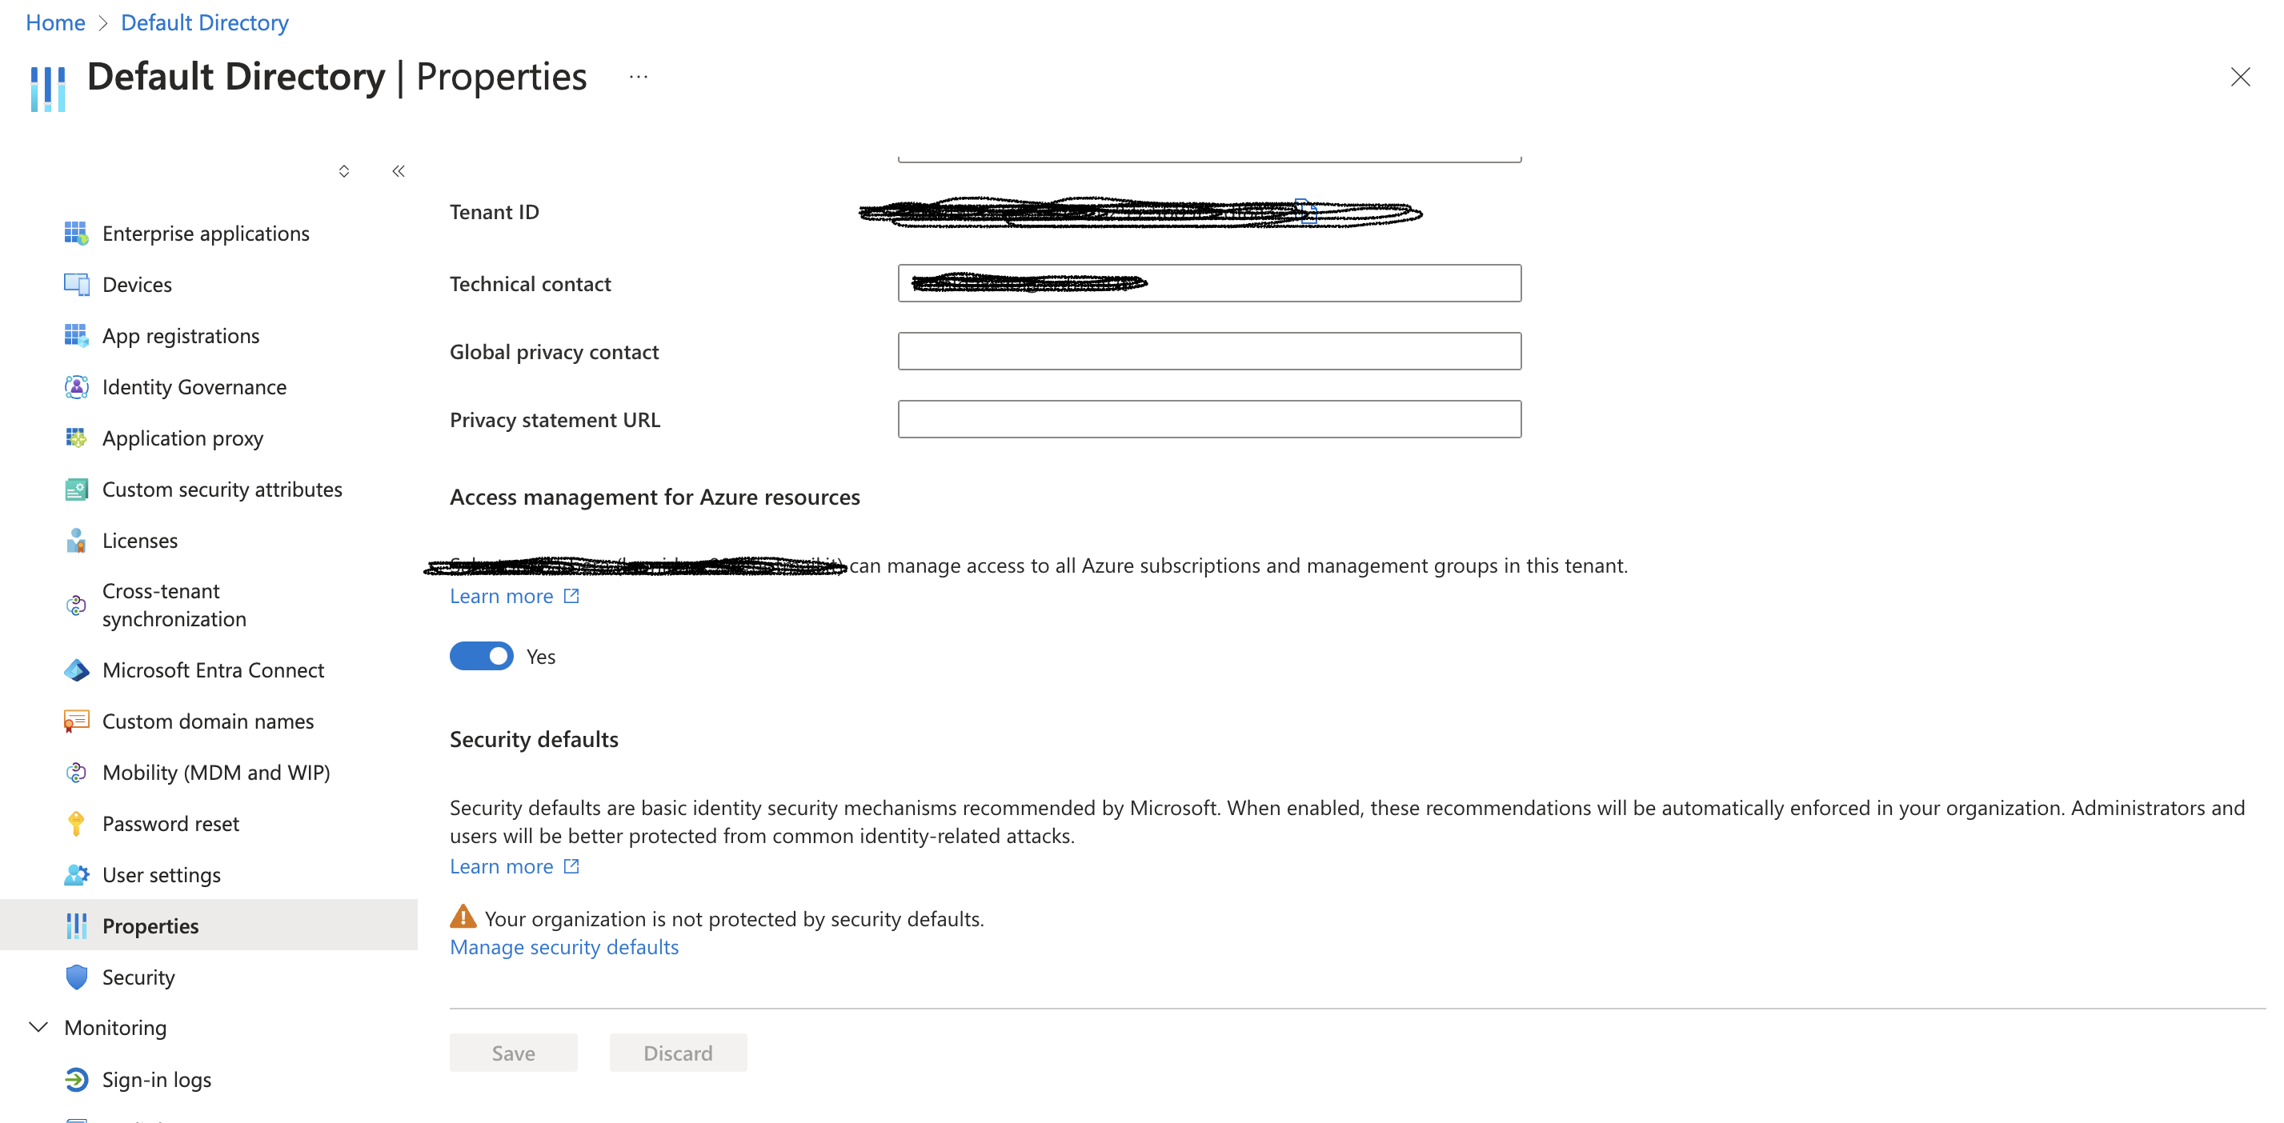
Task: Collapse the sidebar with double-chevron
Action: pos(398,171)
